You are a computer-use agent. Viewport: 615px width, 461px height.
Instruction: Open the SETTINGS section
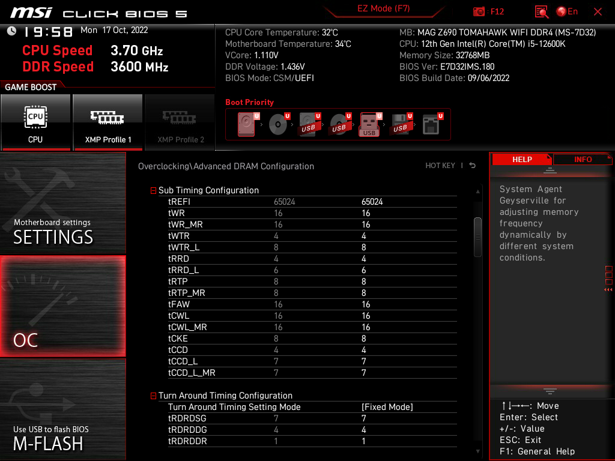[x=62, y=203]
